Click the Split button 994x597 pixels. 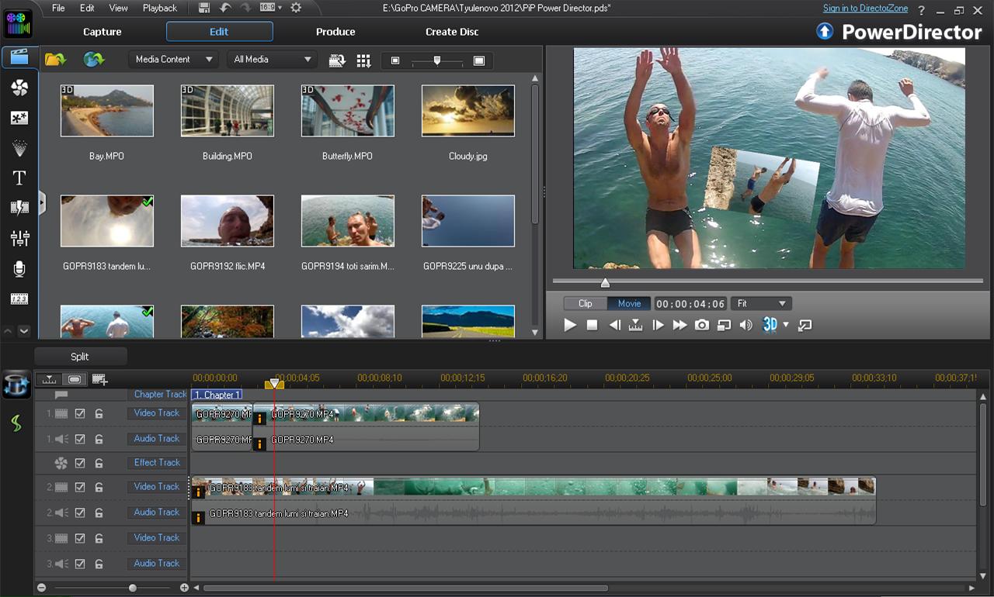80,357
